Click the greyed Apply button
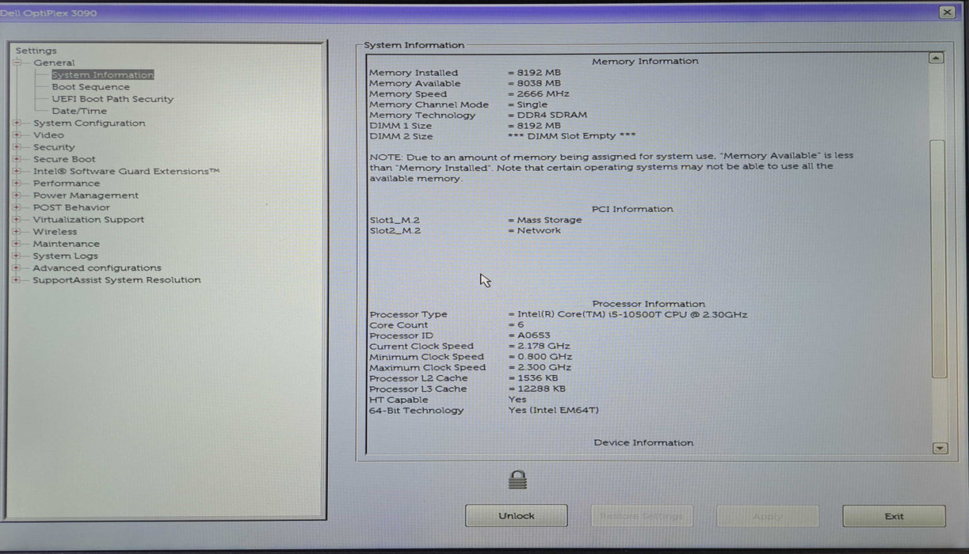Screen dimensions: 969x554 (x=768, y=516)
